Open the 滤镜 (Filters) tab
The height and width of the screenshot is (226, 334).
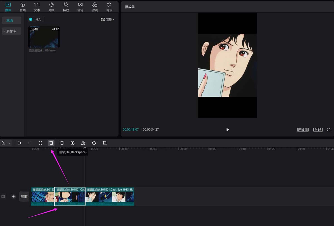pyautogui.click(x=95, y=7)
